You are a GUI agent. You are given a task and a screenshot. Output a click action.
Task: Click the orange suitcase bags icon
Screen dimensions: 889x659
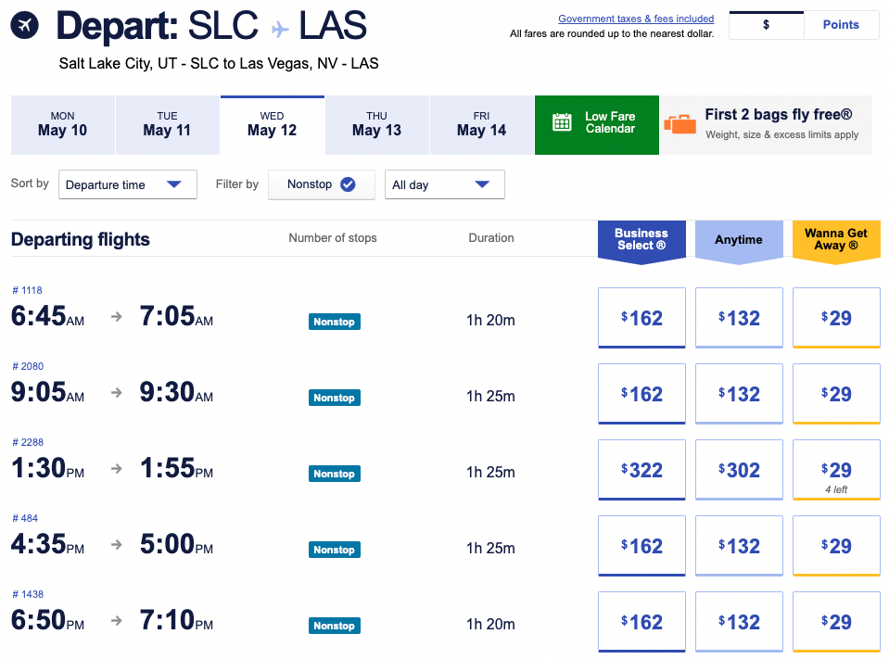coord(679,123)
